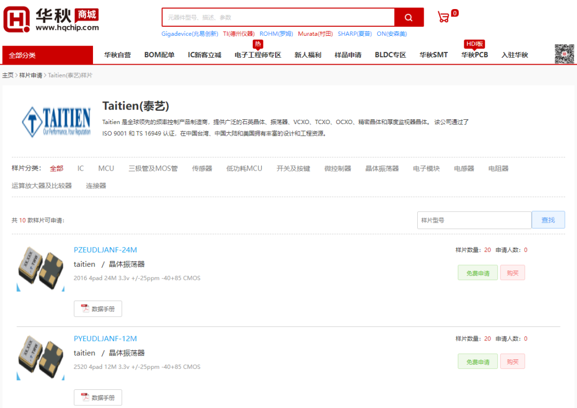This screenshot has height=408, width=577.
Task: Click PZEUDLJANF-24M product thumbnail image
Action: click(41, 269)
